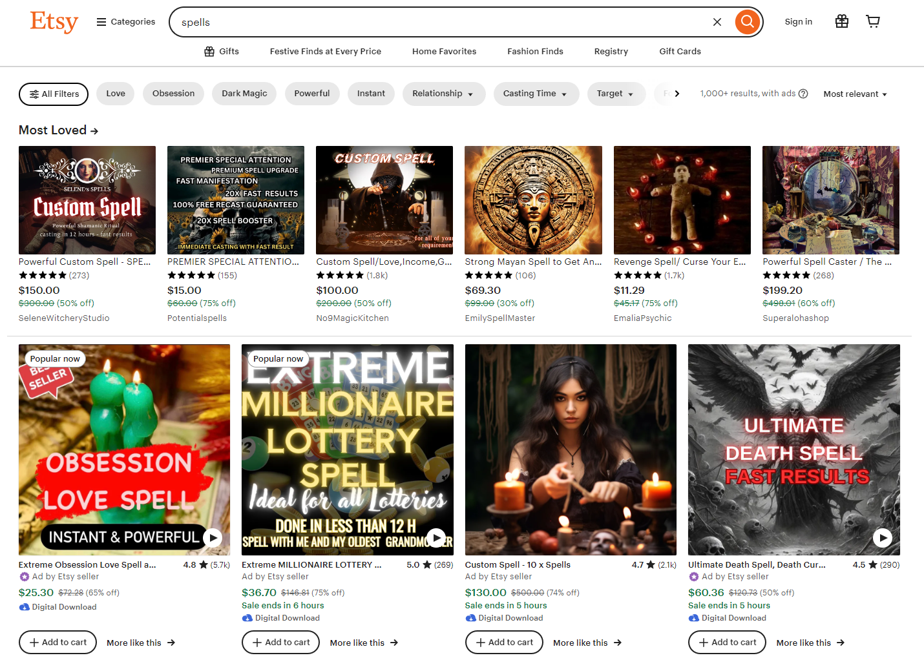The height and width of the screenshot is (660, 924).
Task: Click the results-with-ads help question icon
Action: (x=803, y=94)
